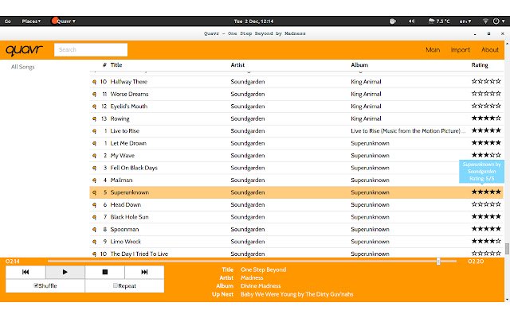
Task: Open the power system menu
Action: [x=498, y=21]
